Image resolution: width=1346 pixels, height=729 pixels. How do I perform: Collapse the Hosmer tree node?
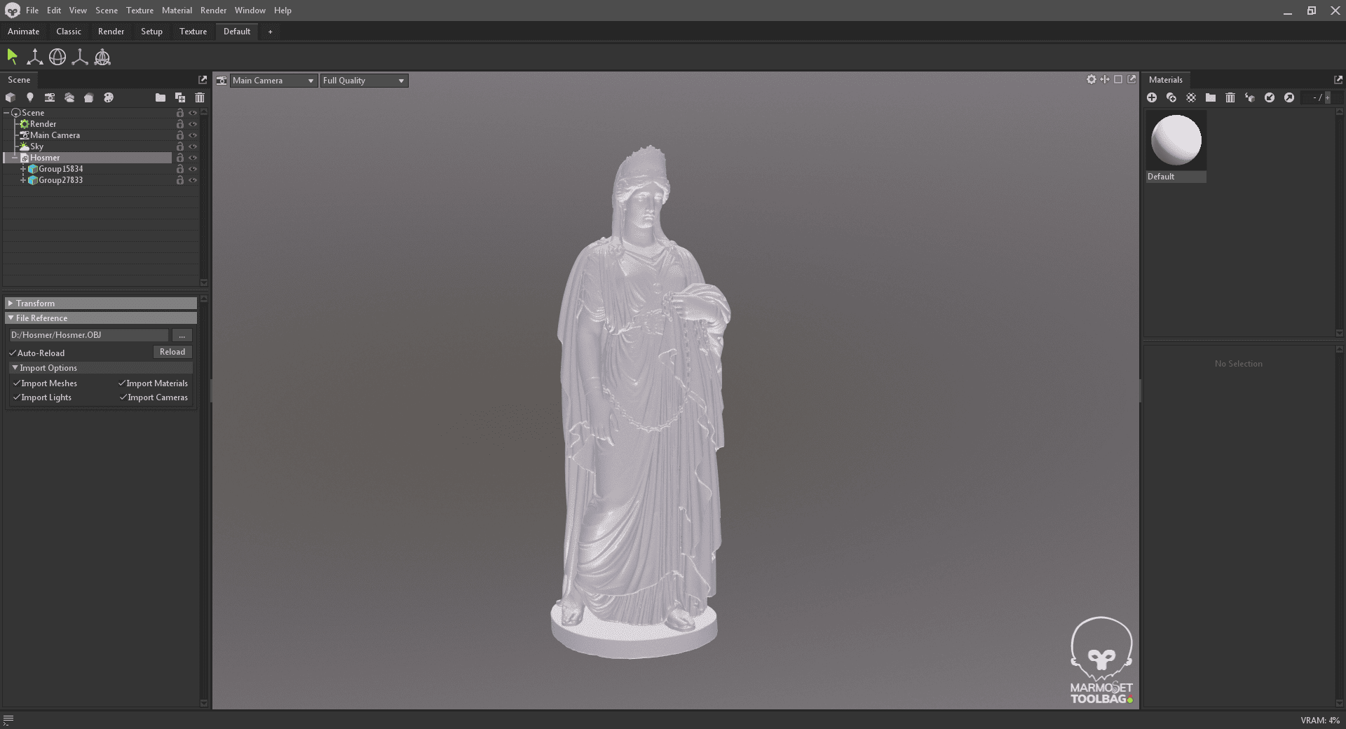(x=15, y=158)
